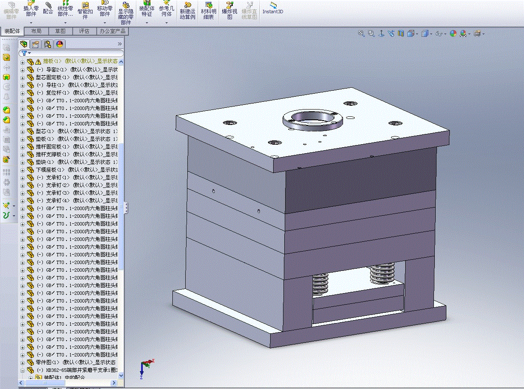Image resolution: width=524 pixels, height=389 pixels.
Task: Click the Edit Appearance color sphere
Action: tap(453, 33)
